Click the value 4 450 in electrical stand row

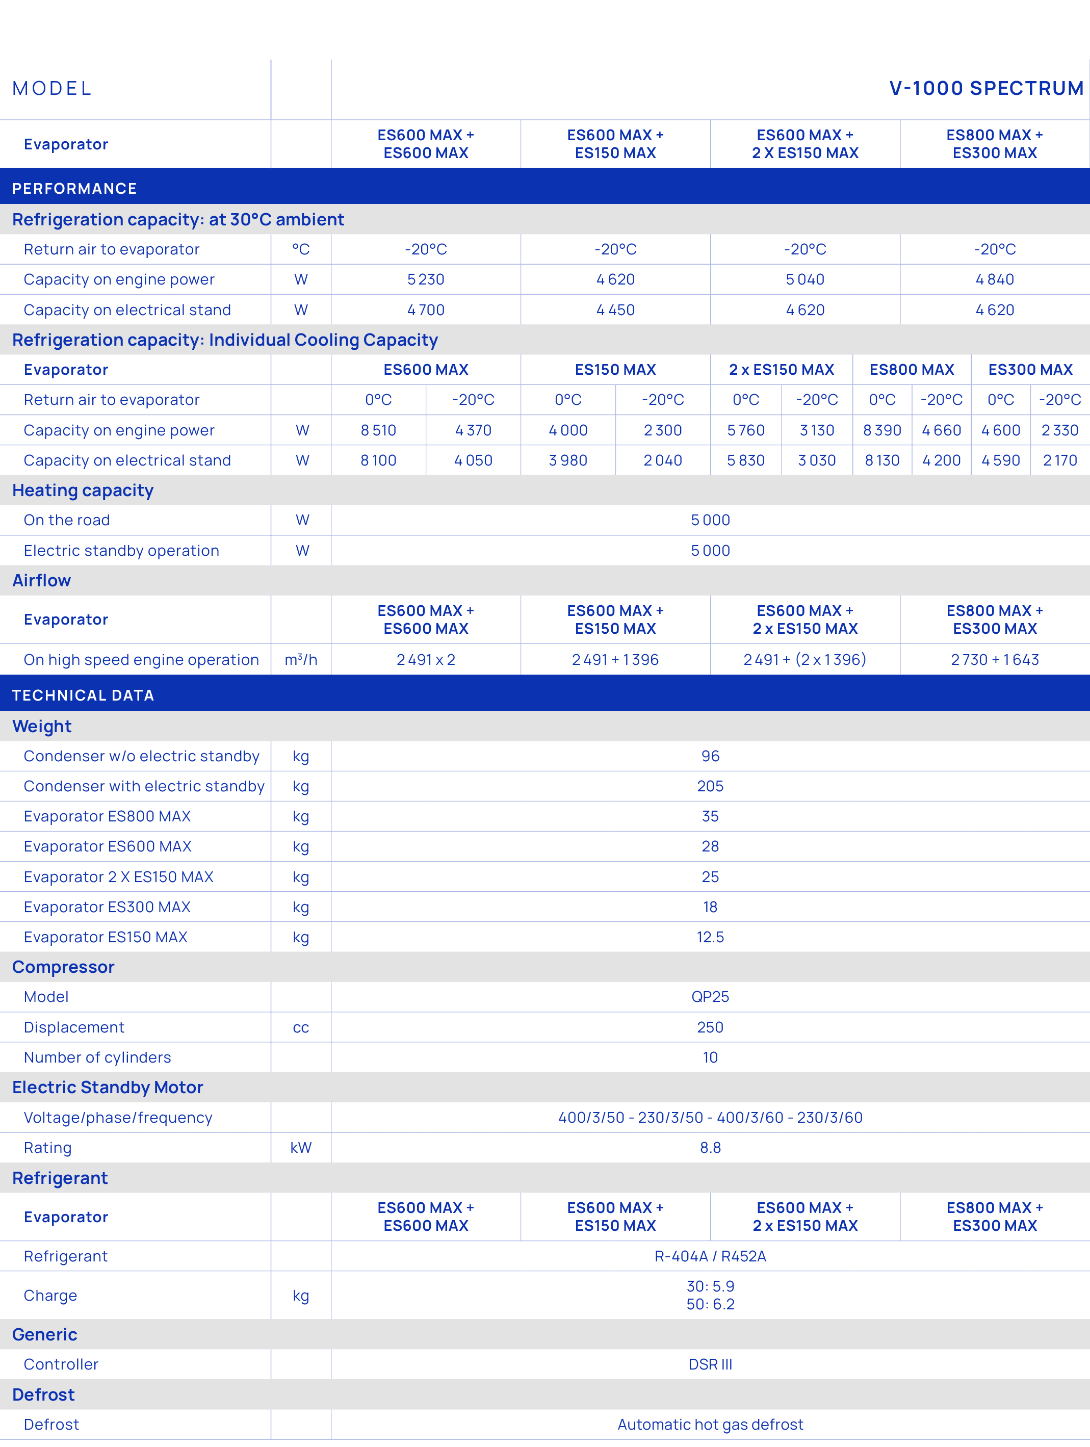pos(616,310)
